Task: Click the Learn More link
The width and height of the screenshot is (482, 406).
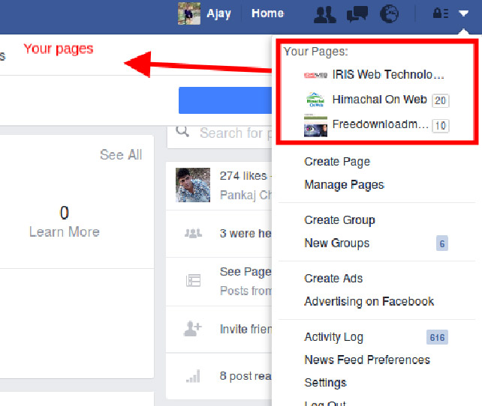Action: click(x=65, y=231)
